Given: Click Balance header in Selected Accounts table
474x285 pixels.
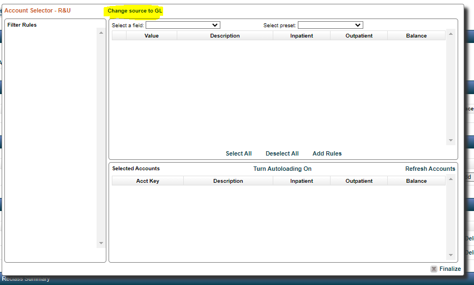Looking at the screenshot, I should point(416,181).
